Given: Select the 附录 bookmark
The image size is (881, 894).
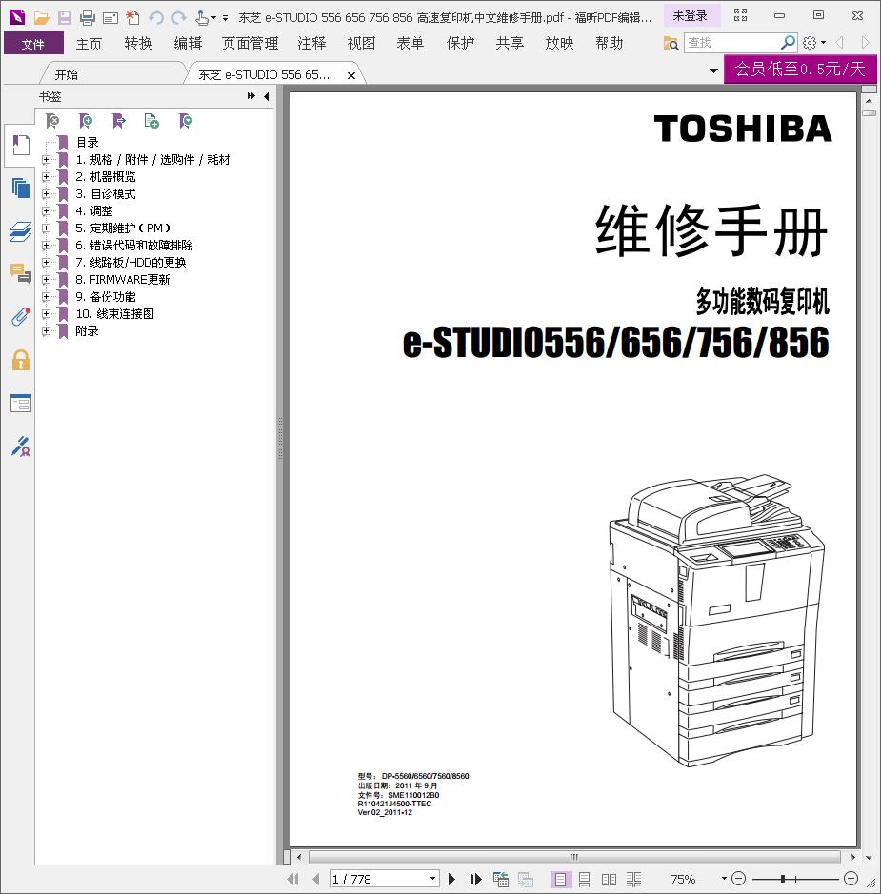Looking at the screenshot, I should 88,330.
